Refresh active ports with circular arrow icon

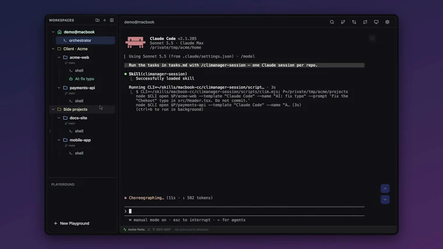(149, 230)
